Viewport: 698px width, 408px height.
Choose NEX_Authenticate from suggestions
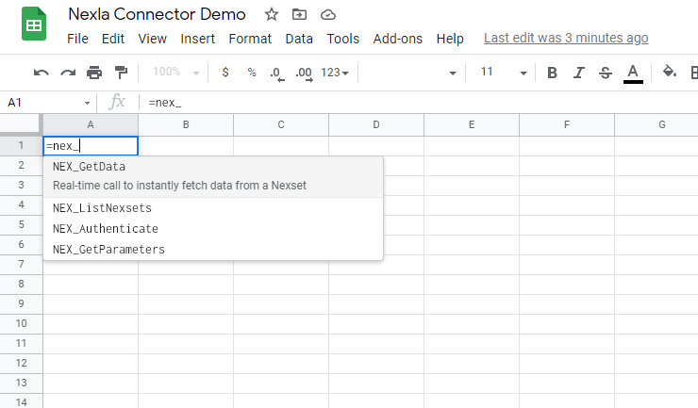(213, 229)
